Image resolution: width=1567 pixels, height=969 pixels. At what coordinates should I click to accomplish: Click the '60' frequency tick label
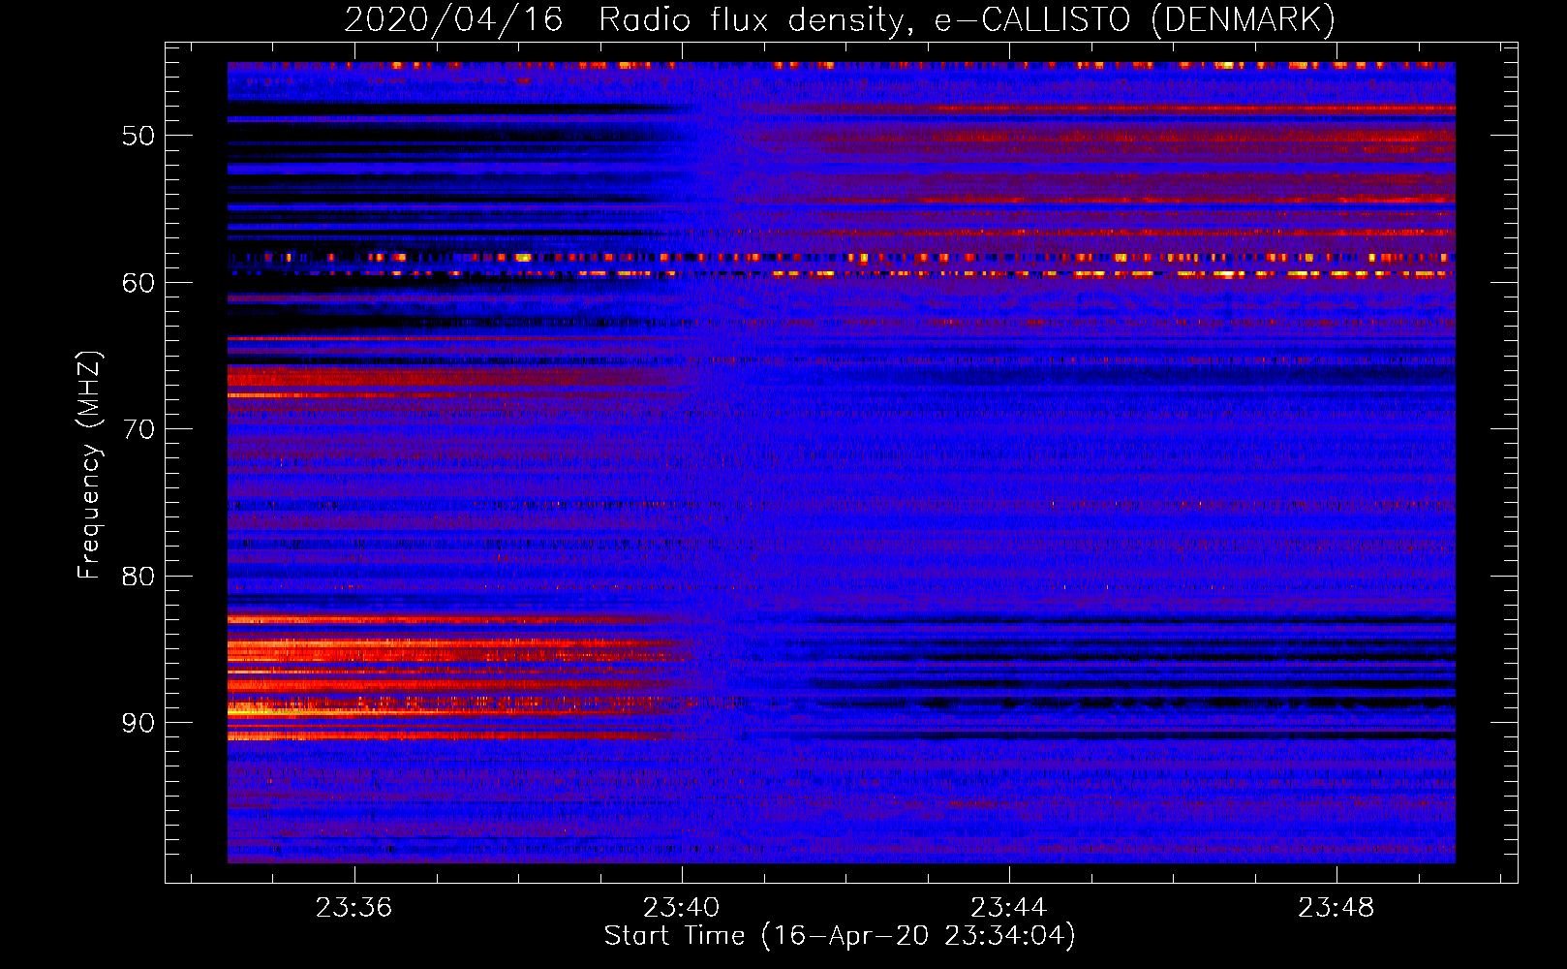pos(138,283)
